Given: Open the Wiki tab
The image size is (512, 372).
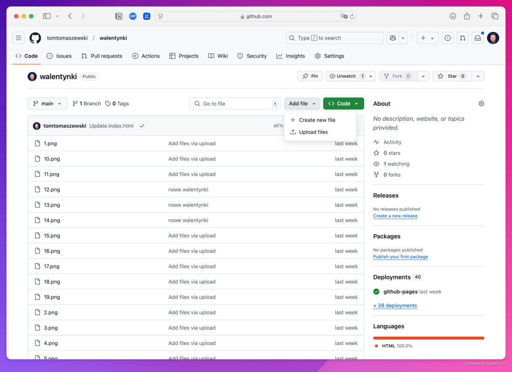Looking at the screenshot, I should click(x=218, y=56).
